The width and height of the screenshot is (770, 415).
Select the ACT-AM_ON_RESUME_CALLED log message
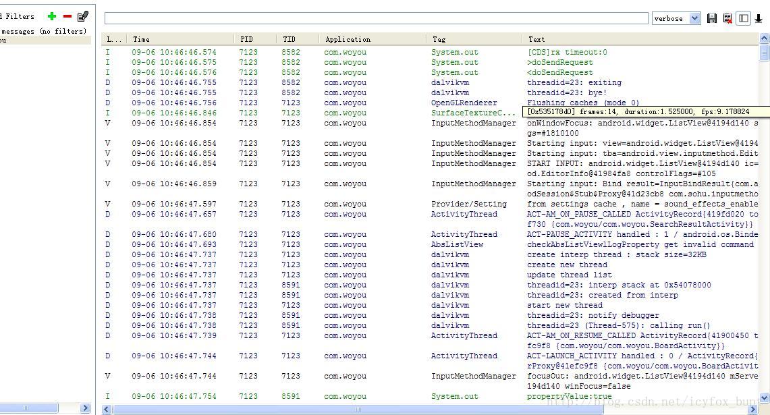click(x=642, y=340)
